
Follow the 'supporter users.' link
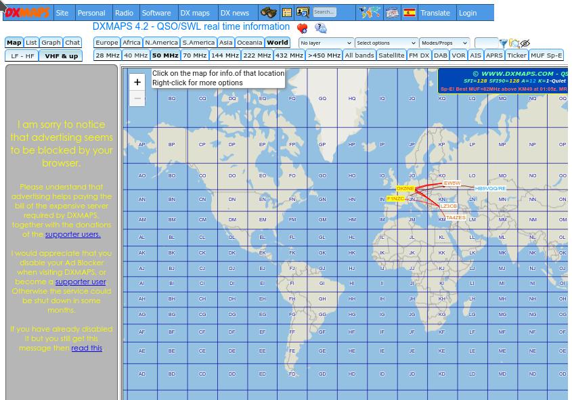coord(73,234)
